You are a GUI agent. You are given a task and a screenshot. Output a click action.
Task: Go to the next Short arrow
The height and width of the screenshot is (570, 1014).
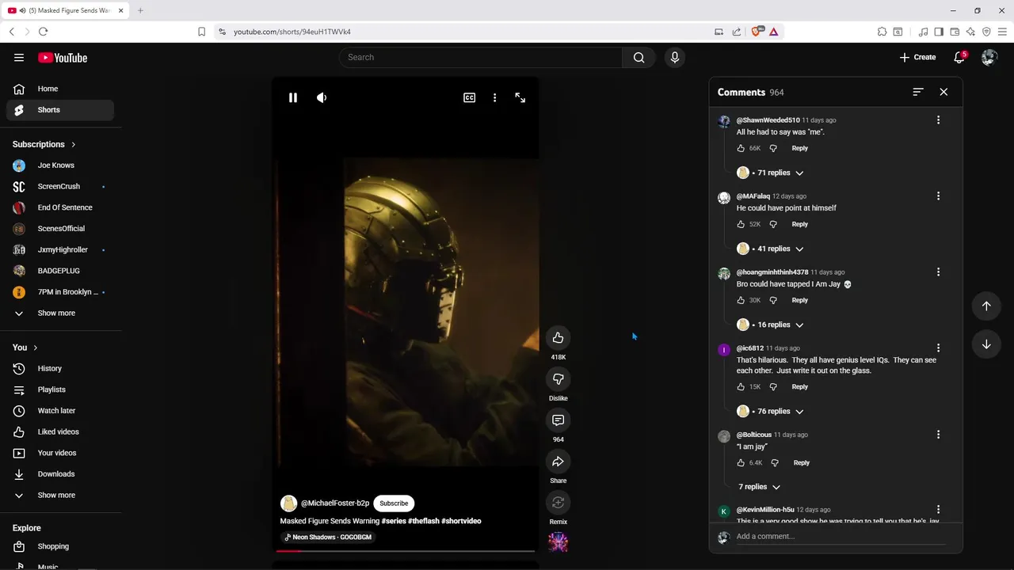point(986,344)
